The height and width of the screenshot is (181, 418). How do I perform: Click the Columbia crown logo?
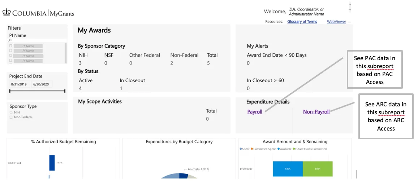click(x=6, y=12)
